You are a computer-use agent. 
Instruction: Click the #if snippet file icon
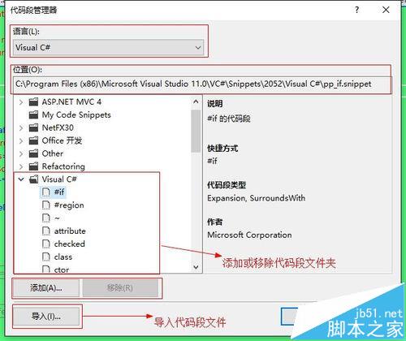click(46, 192)
